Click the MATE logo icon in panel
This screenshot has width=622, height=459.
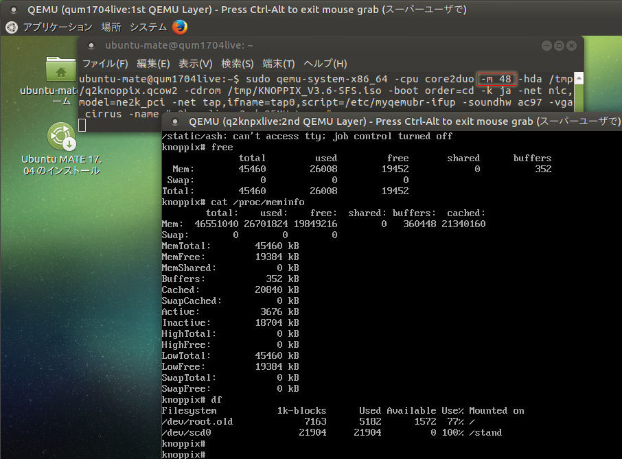click(12, 27)
